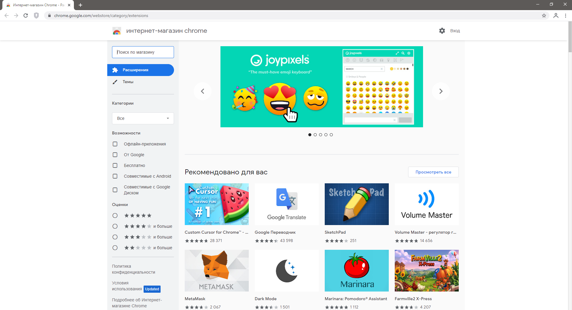Go to second carousel dot

coord(315,135)
